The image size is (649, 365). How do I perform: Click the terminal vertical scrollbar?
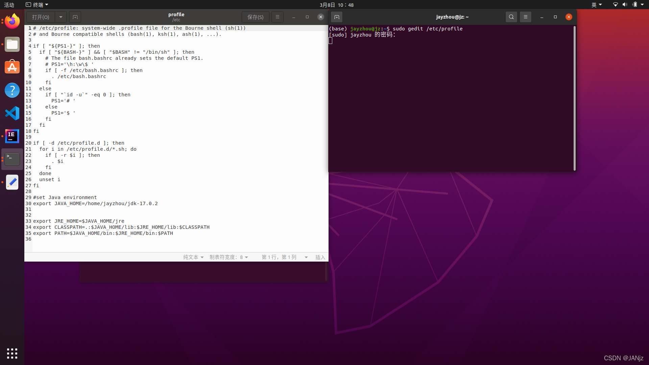click(x=574, y=98)
